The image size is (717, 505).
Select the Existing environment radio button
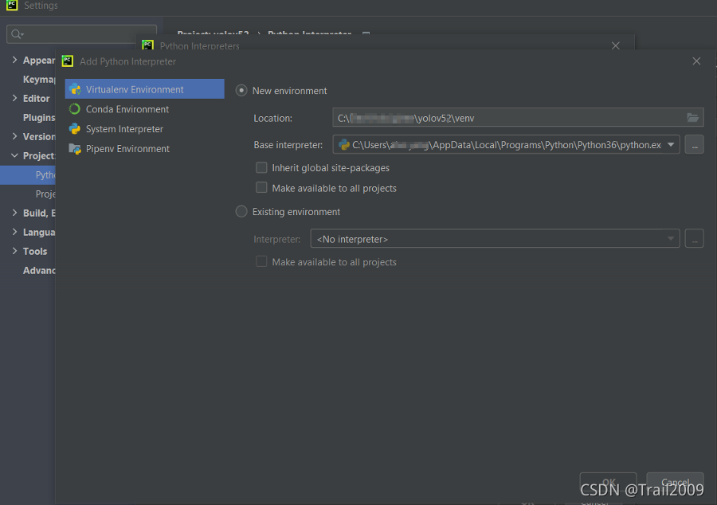pyautogui.click(x=241, y=212)
